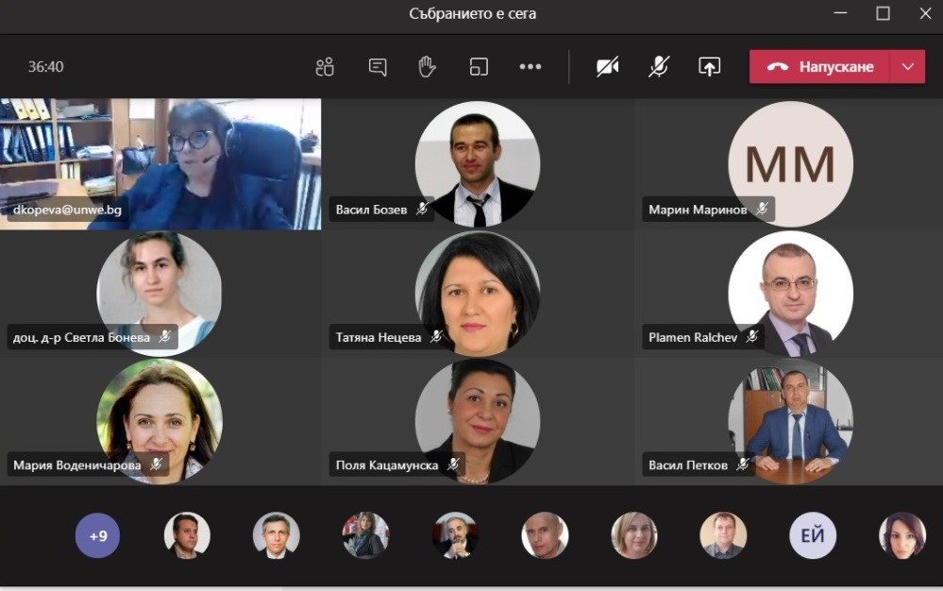Select Поля Кацамунска participant tile
The image size is (943, 591).
coord(478,421)
